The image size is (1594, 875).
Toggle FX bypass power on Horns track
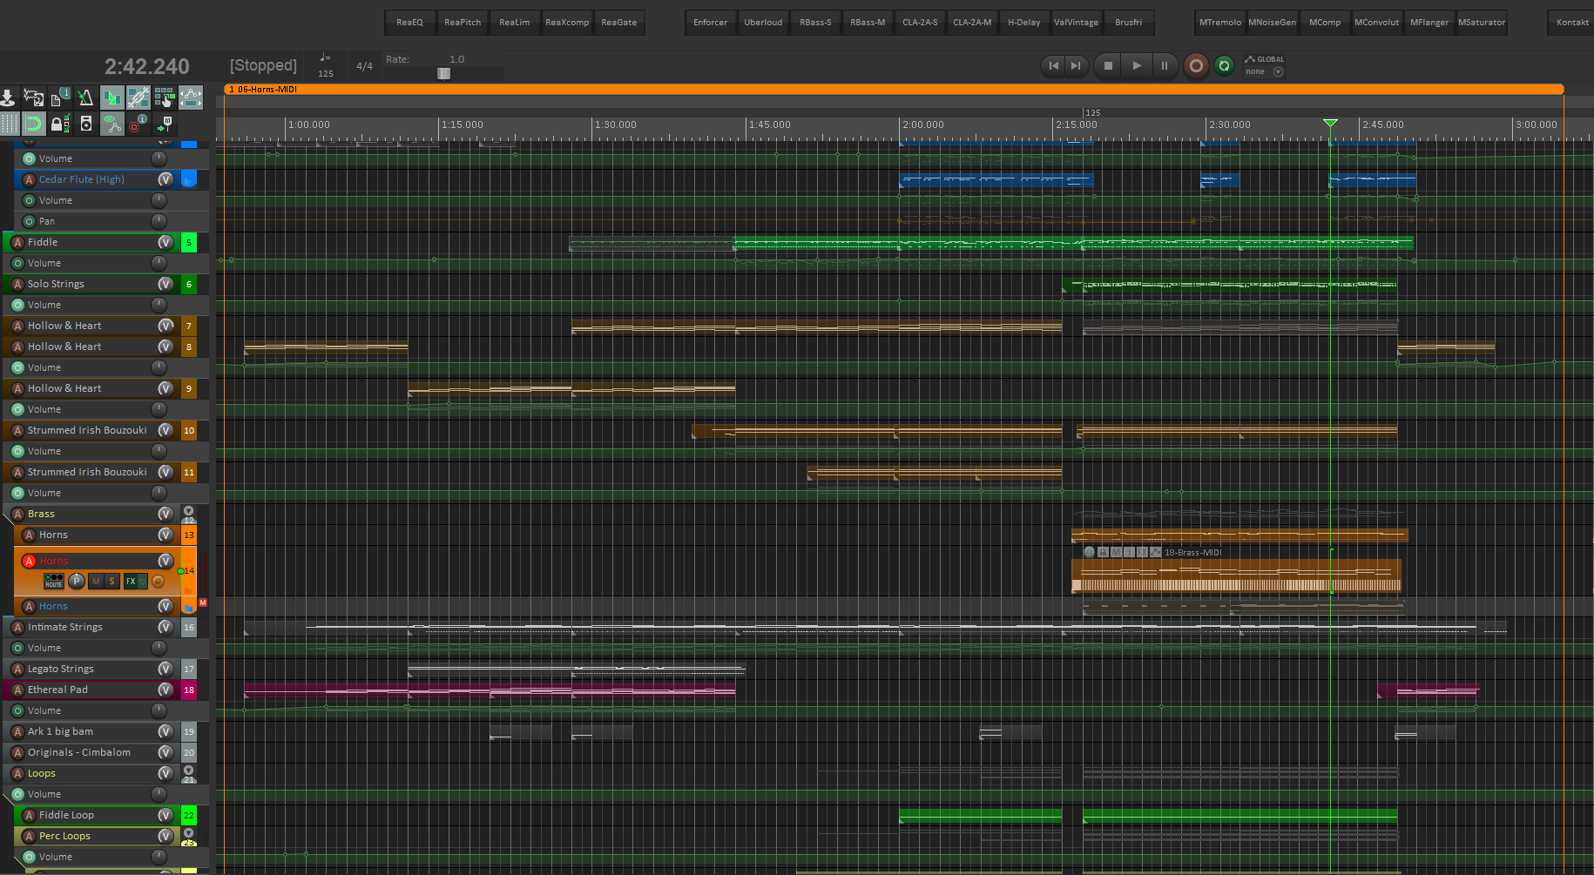(142, 581)
